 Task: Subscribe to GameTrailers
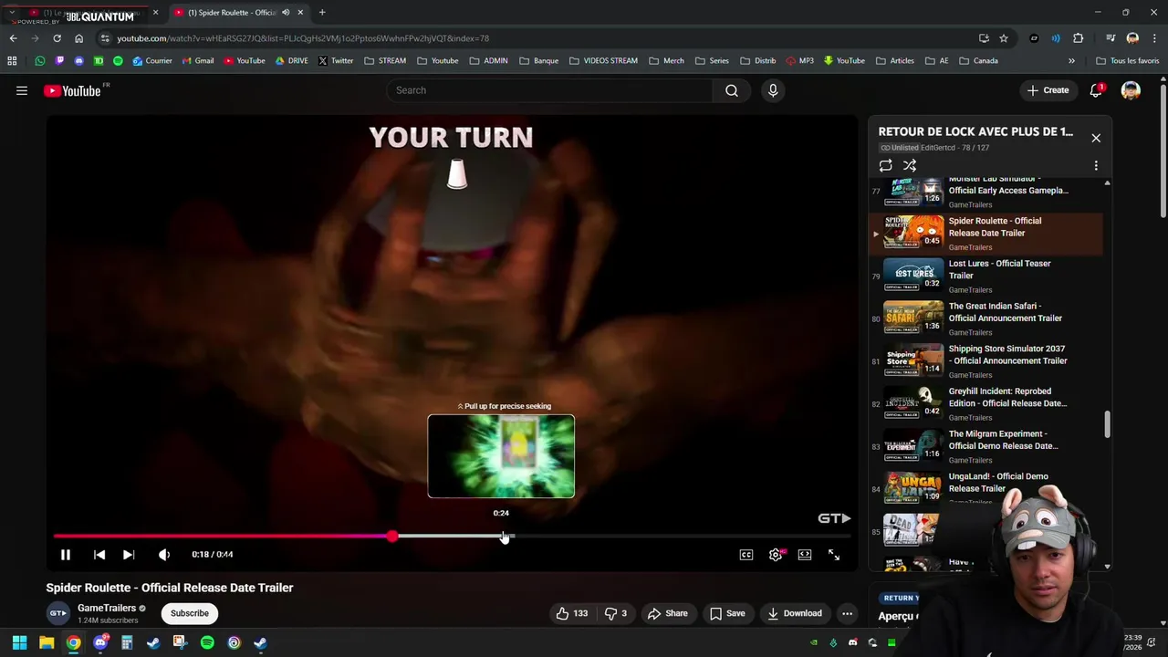tap(190, 613)
